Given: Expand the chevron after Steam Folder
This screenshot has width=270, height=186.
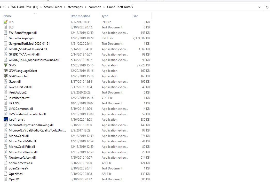Looking at the screenshot, I should [65, 7].
